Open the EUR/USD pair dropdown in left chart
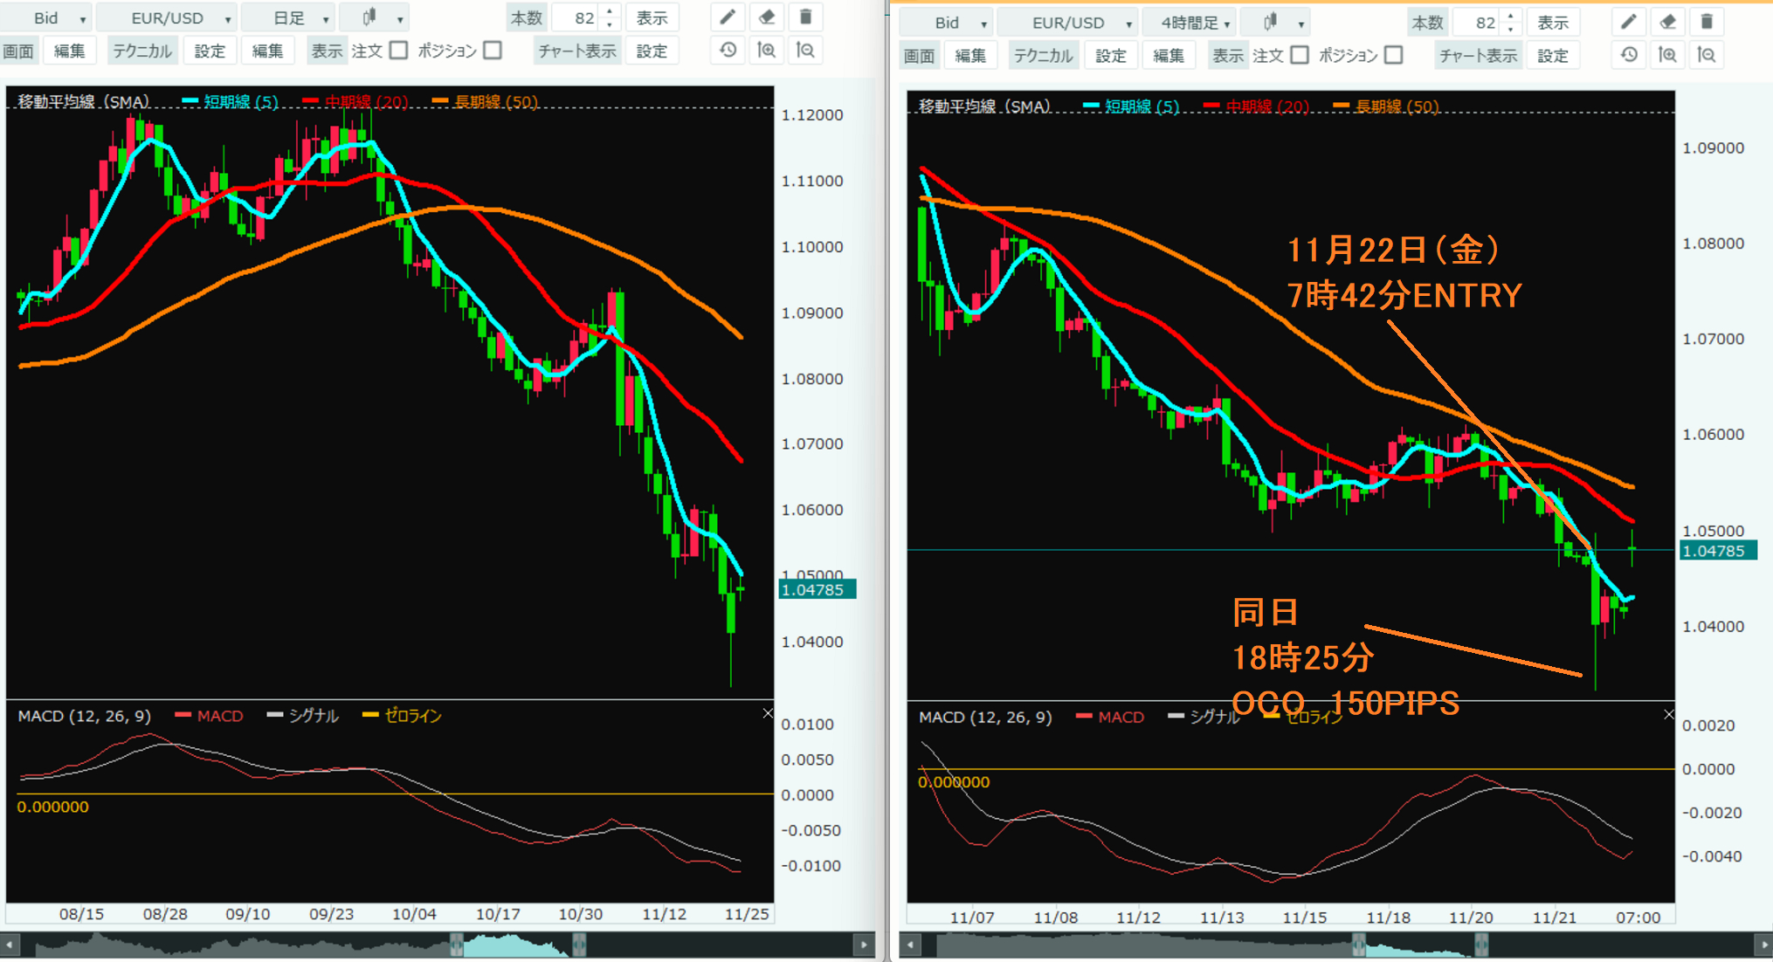The image size is (1773, 962). (167, 17)
